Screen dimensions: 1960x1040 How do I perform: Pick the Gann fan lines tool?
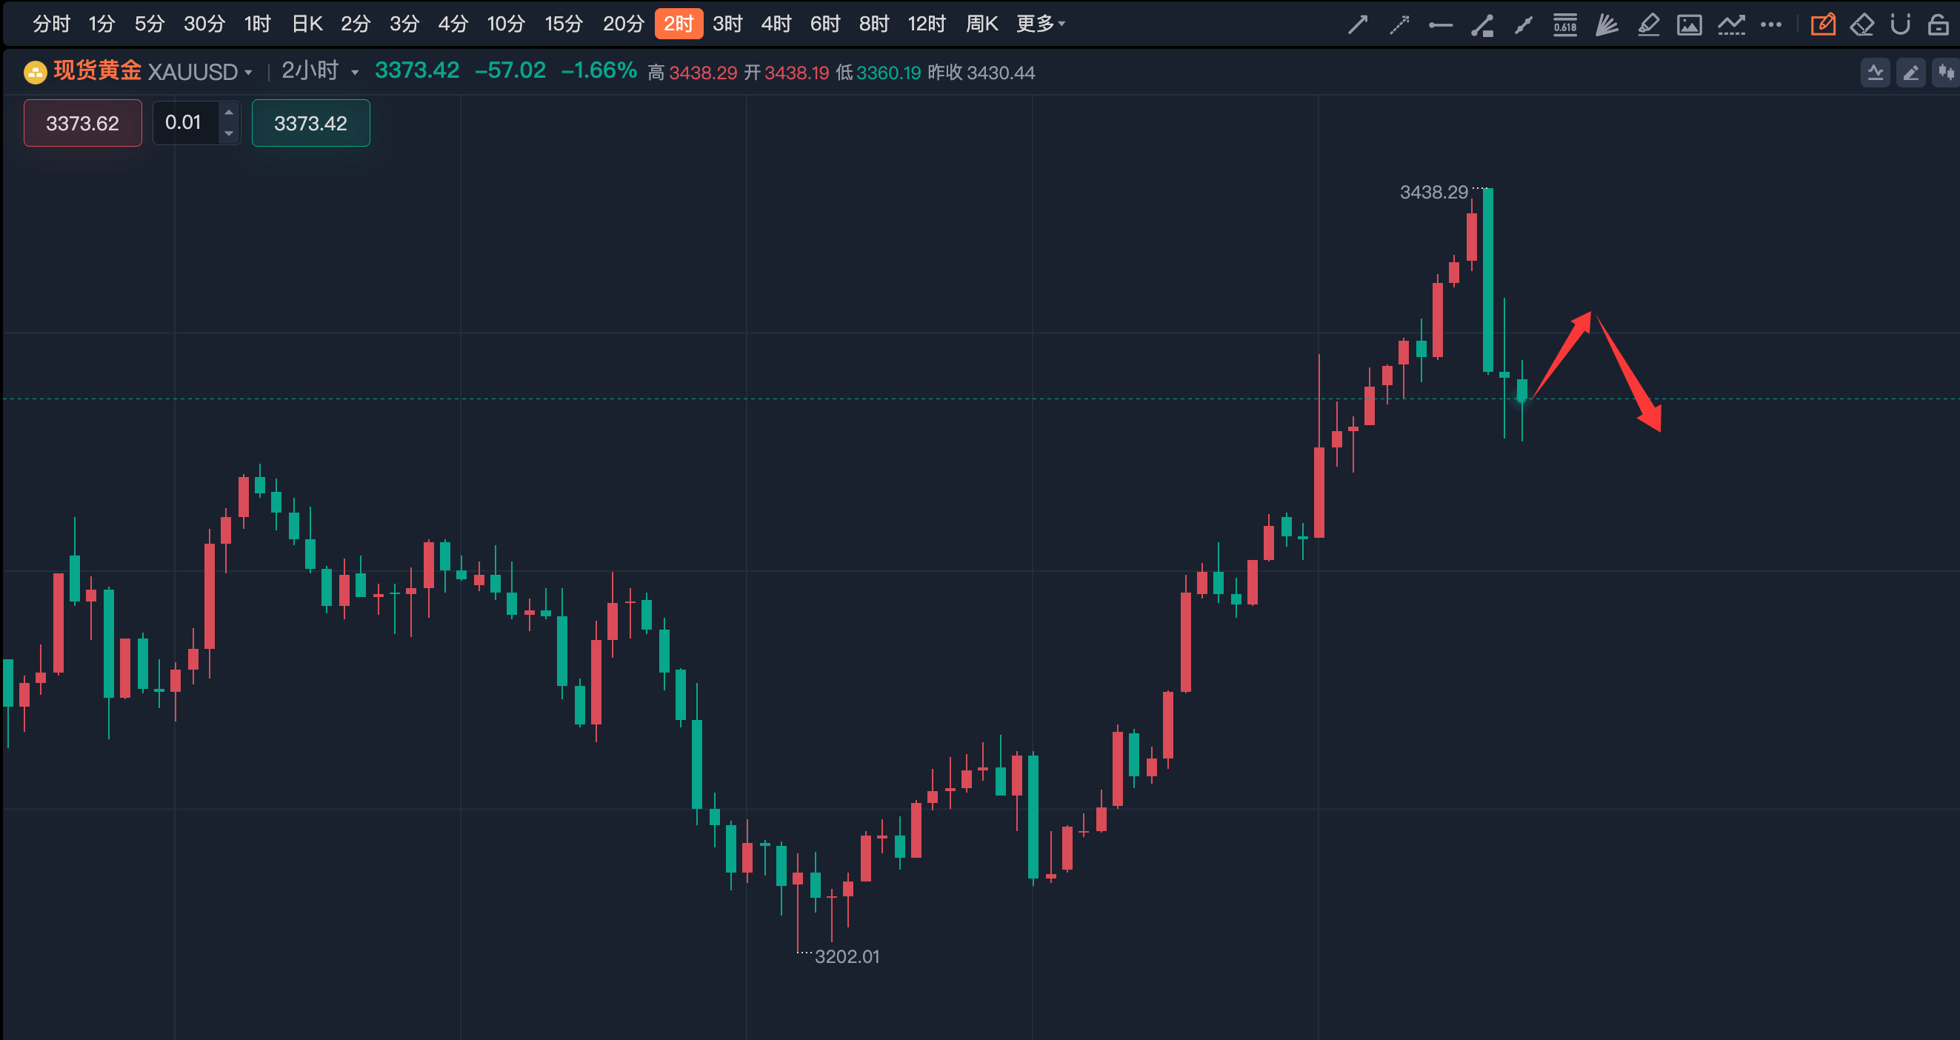point(1606,25)
